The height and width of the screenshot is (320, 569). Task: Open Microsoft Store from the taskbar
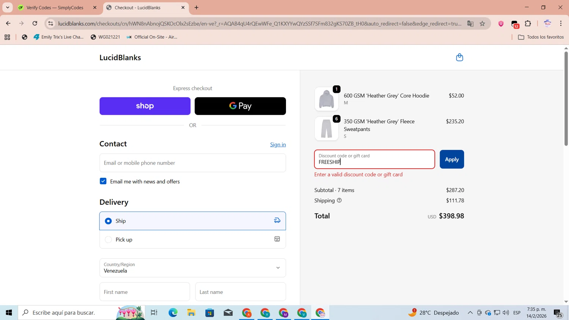[210, 312]
